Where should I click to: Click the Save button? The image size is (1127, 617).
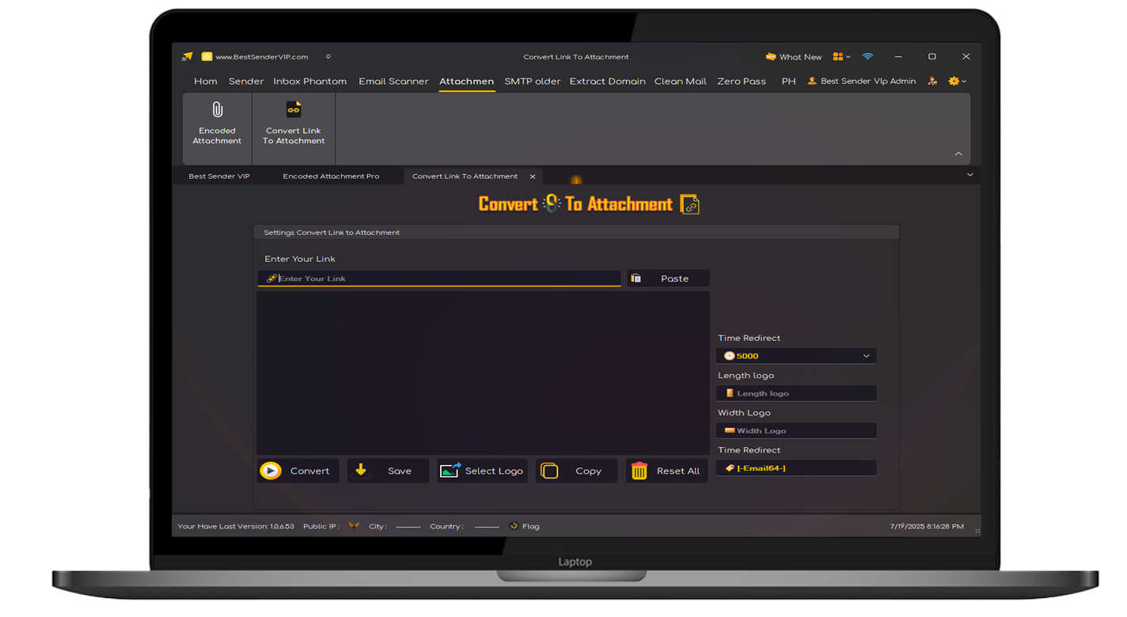point(388,471)
